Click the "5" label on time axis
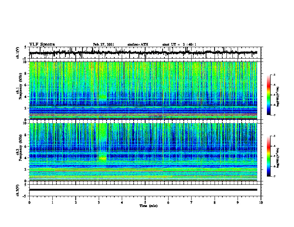The height and width of the screenshot is (227, 294). pos(145,203)
